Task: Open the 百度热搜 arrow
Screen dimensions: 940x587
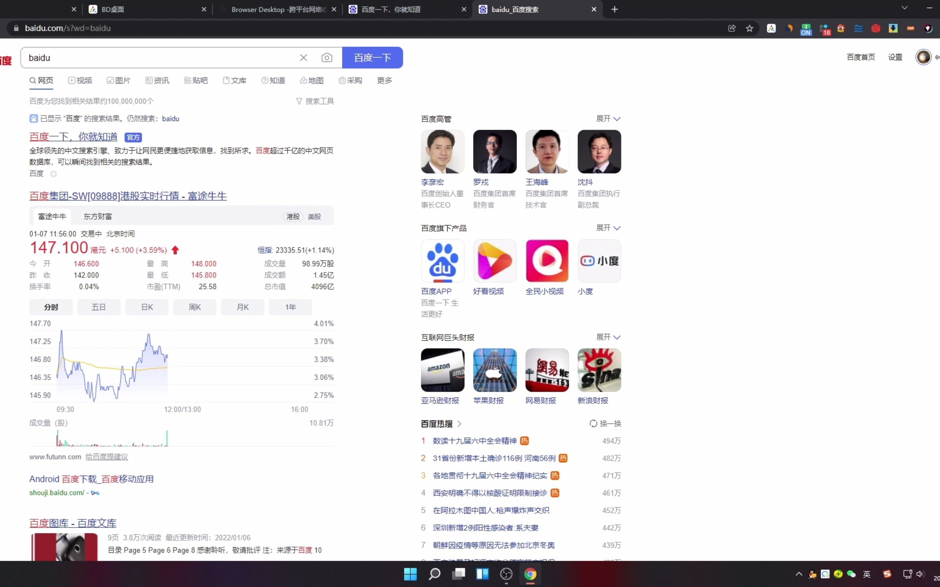Action: click(x=459, y=424)
